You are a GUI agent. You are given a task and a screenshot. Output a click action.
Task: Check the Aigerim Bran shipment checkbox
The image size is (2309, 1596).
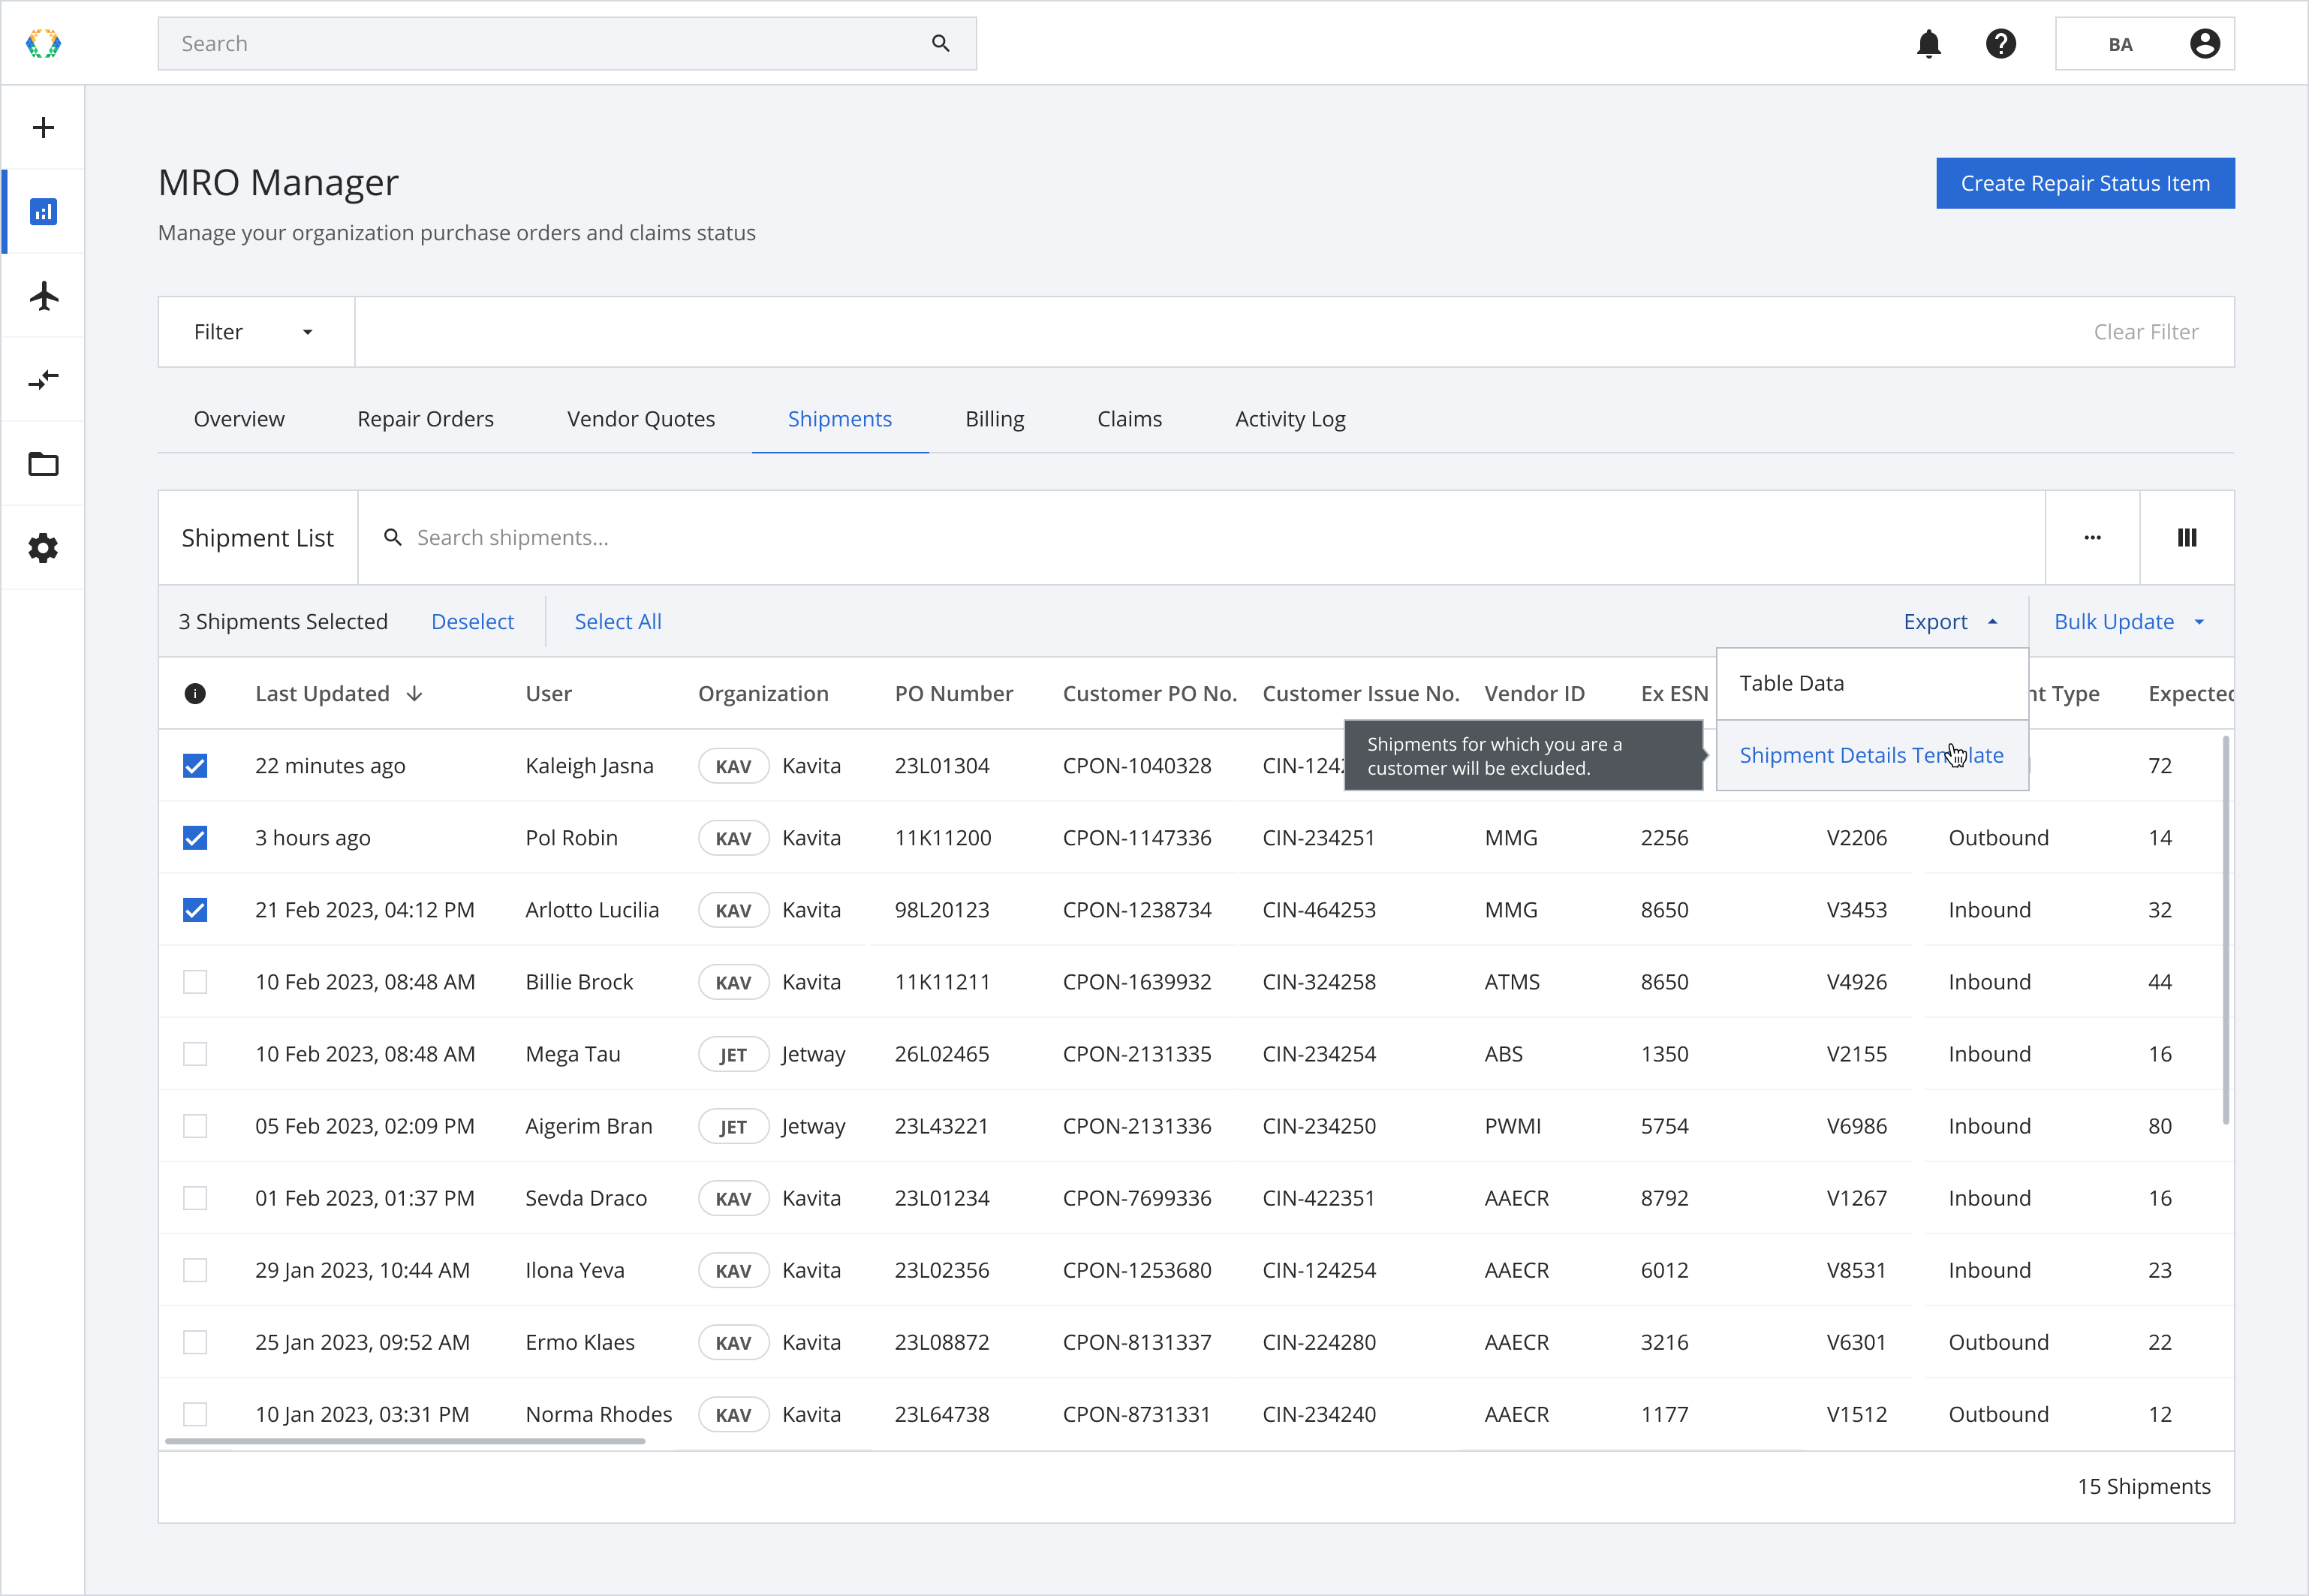[x=195, y=1126]
